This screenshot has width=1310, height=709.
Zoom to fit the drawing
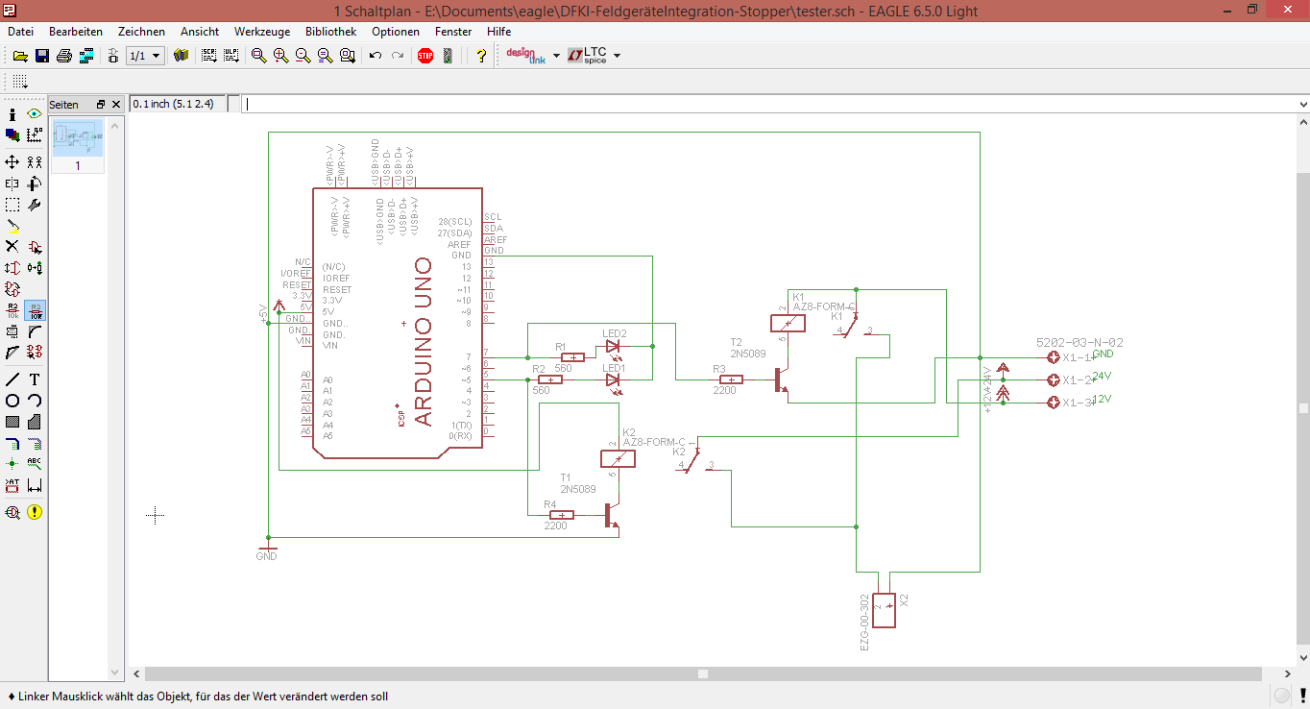[x=259, y=56]
